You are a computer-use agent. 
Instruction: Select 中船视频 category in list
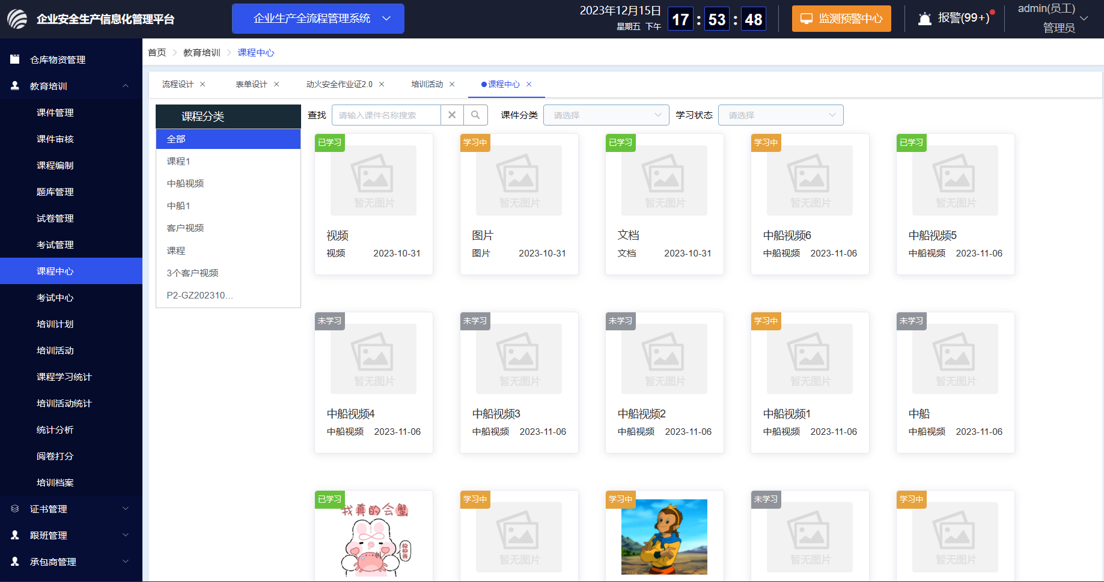point(228,183)
